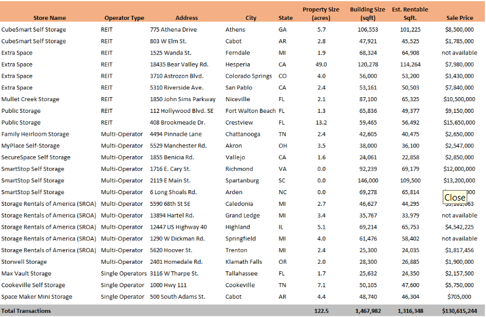Viewport: 486px width, 317px height.
Task: Select the Building Size (sqft) header
Action: pos(367,13)
